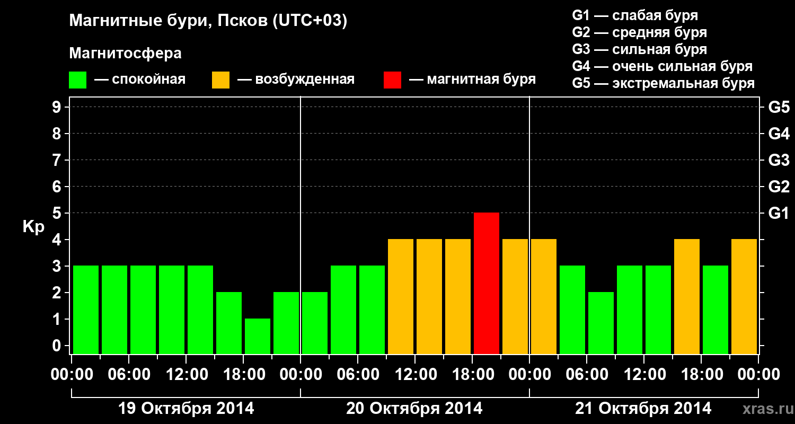This screenshot has height=424, width=795.
Task: Click the right-axis 'G5' tick label
Action: point(779,107)
